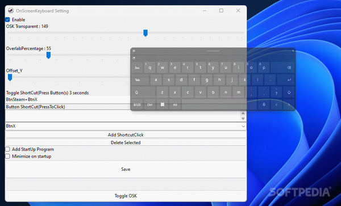Tap the e key on keyboard
The height and width of the screenshot is (206, 341).
pyautogui.click(x=175, y=68)
